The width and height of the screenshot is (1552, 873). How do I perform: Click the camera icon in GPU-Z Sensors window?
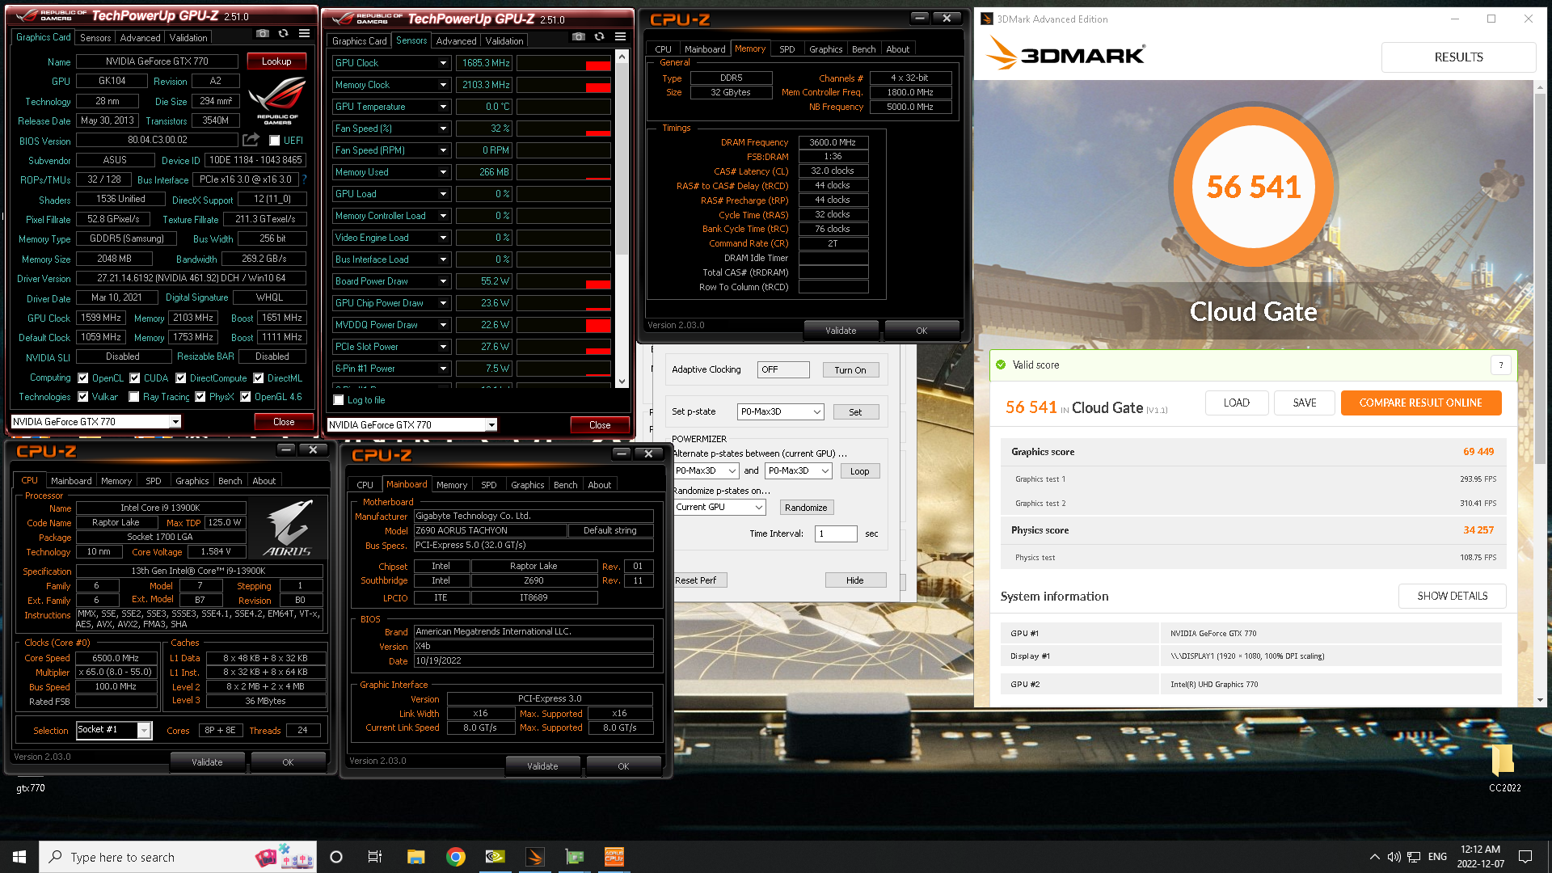pyautogui.click(x=579, y=37)
